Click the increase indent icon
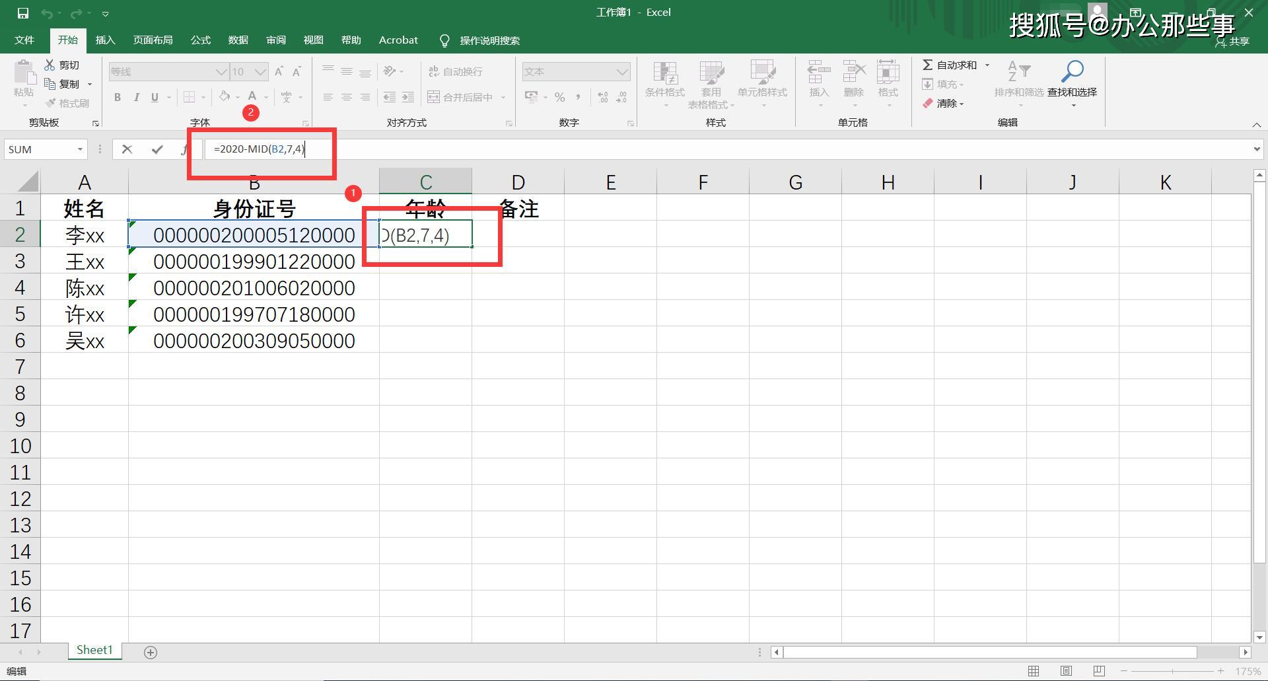 [408, 97]
